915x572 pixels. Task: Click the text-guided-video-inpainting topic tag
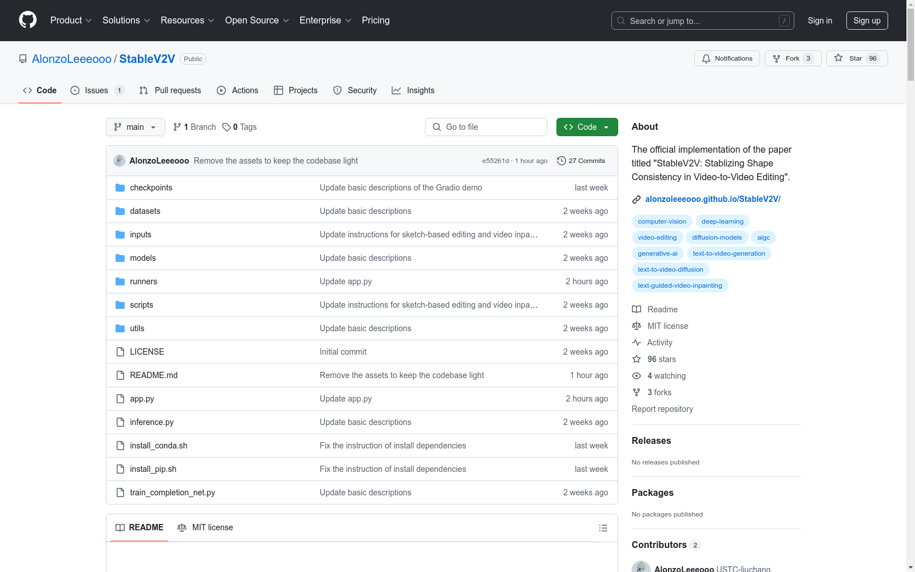680,285
